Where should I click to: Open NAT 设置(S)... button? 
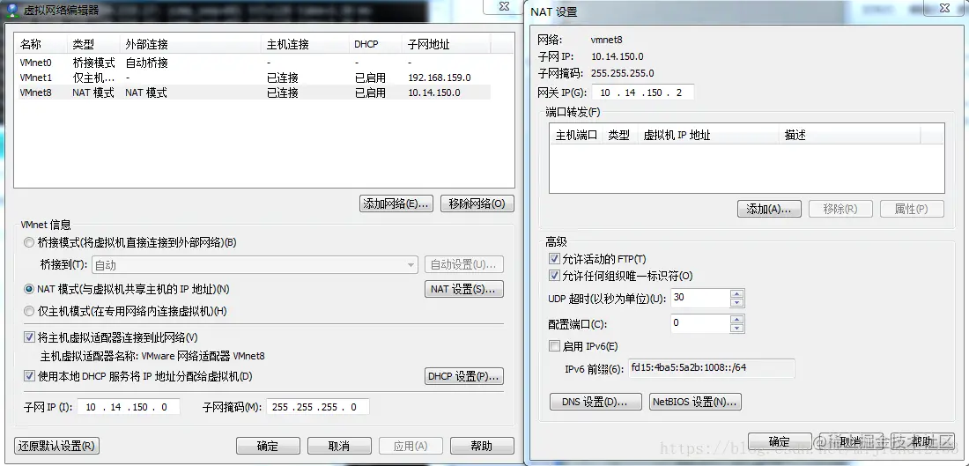pos(464,289)
